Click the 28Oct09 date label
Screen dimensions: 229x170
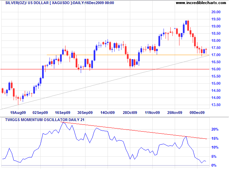130,113
